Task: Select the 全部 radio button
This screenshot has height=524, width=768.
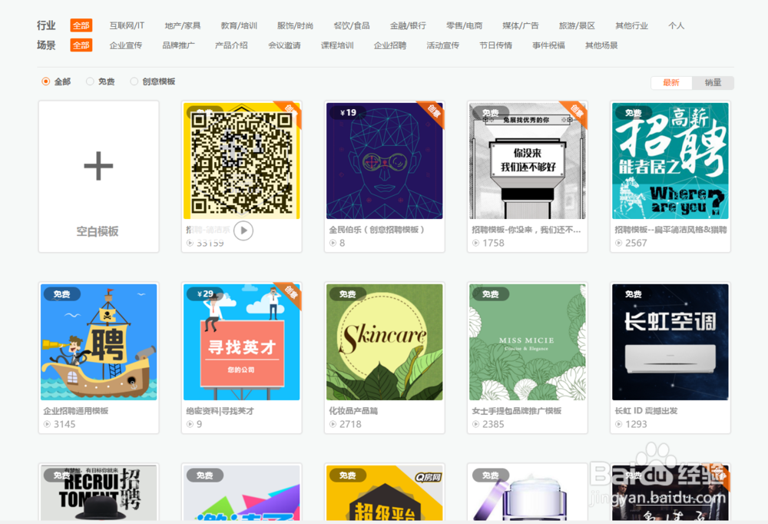Action: 45,81
